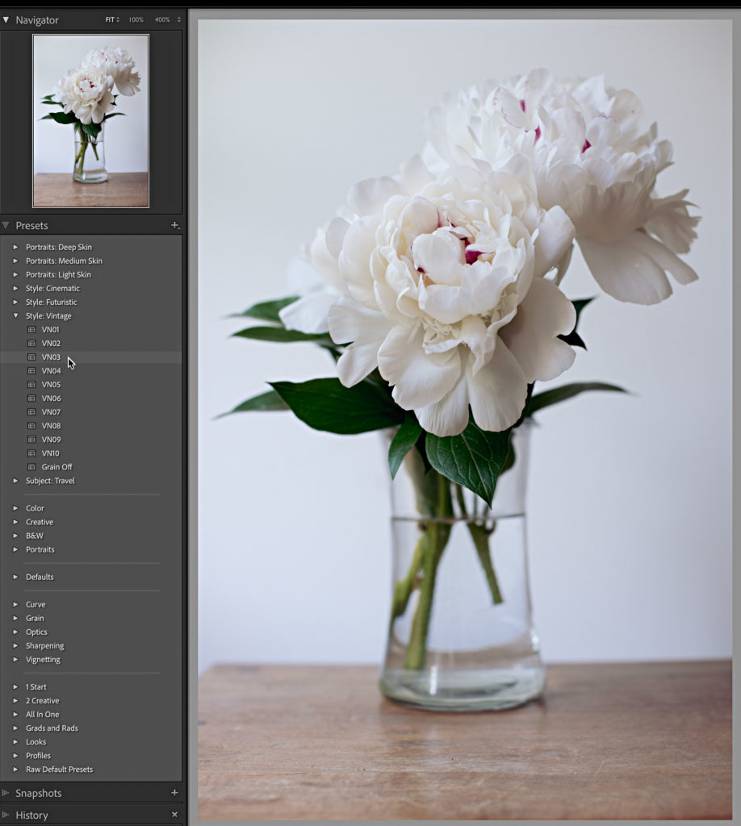This screenshot has width=741, height=826.
Task: Expand the Optics preset group
Action: tap(15, 632)
